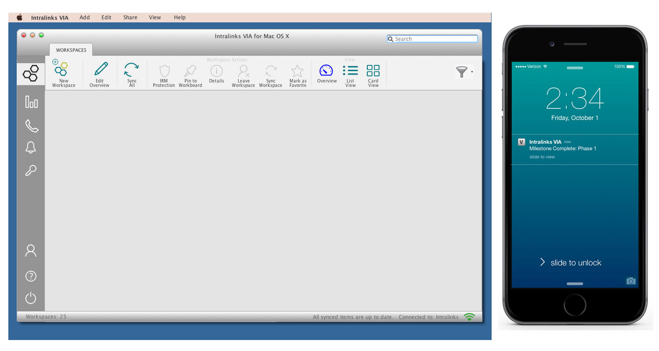Tap the 2:34 clock on phone

(575, 99)
